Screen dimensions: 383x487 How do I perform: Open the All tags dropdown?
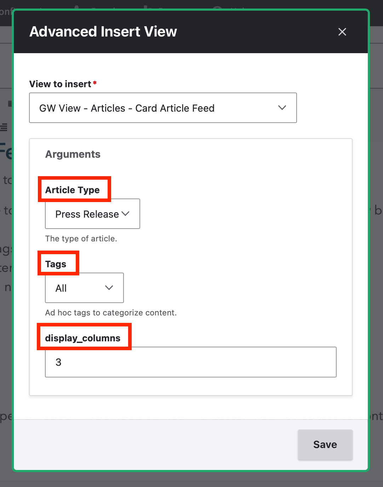[x=84, y=288]
